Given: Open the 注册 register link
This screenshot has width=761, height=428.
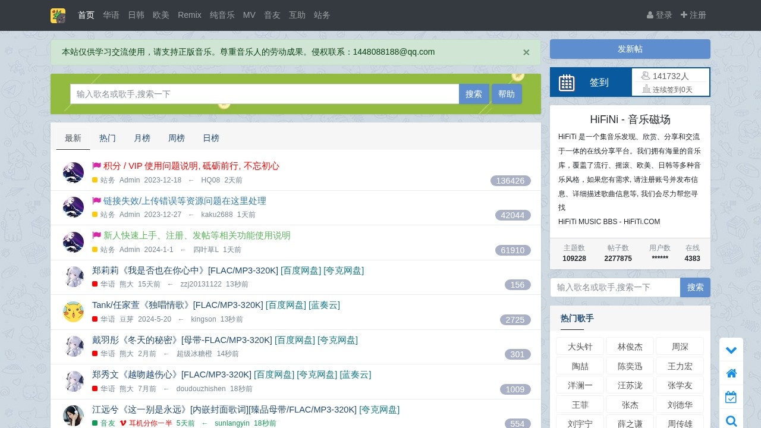Looking at the screenshot, I should pos(693,15).
